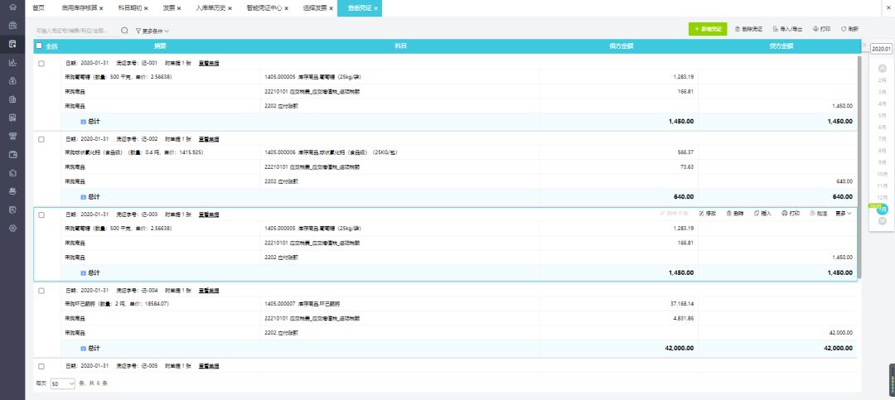
Task: Click the green 新增凭证 button
Action: [x=707, y=29]
